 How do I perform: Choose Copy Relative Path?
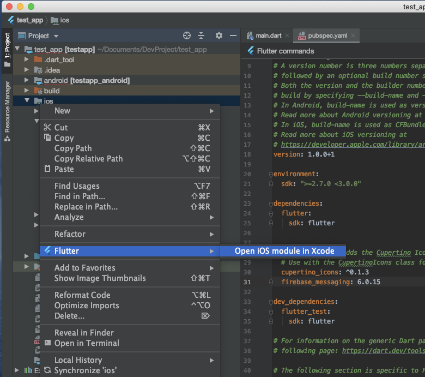[130, 159]
